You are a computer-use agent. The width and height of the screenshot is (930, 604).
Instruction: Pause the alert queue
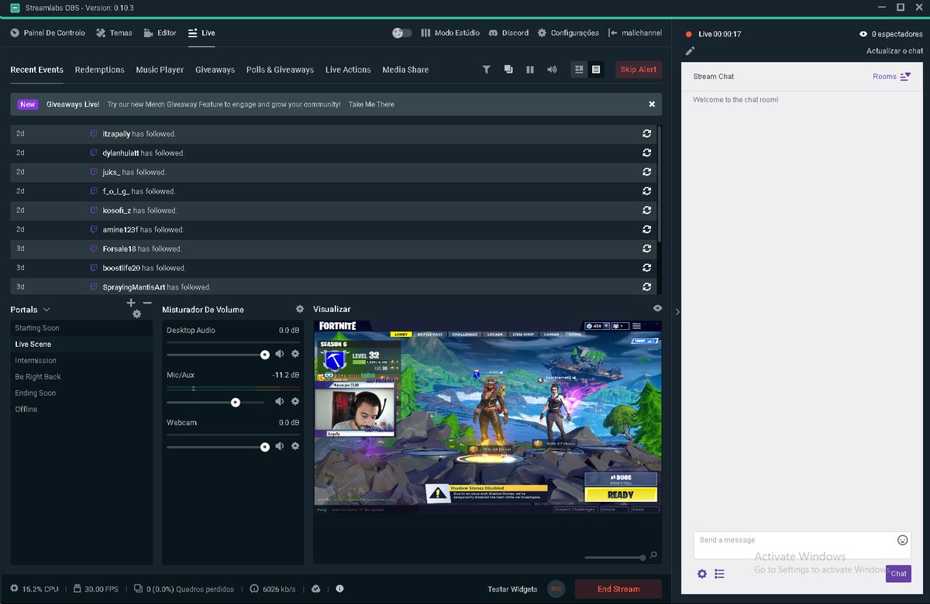[x=530, y=70]
